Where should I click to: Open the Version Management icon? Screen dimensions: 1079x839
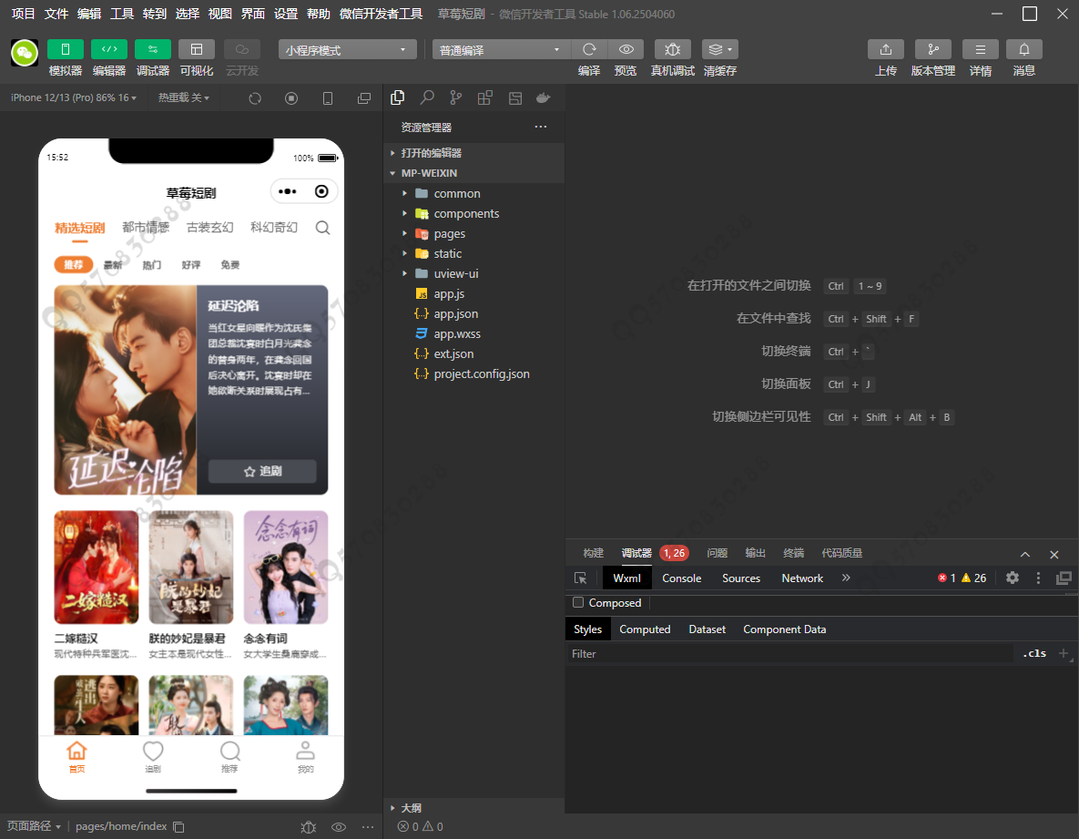932,49
